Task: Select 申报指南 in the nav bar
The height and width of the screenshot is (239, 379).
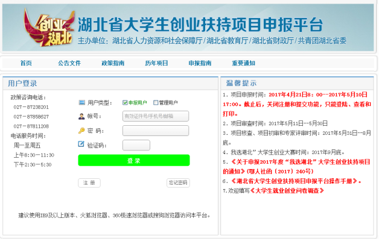Action: [x=200, y=63]
